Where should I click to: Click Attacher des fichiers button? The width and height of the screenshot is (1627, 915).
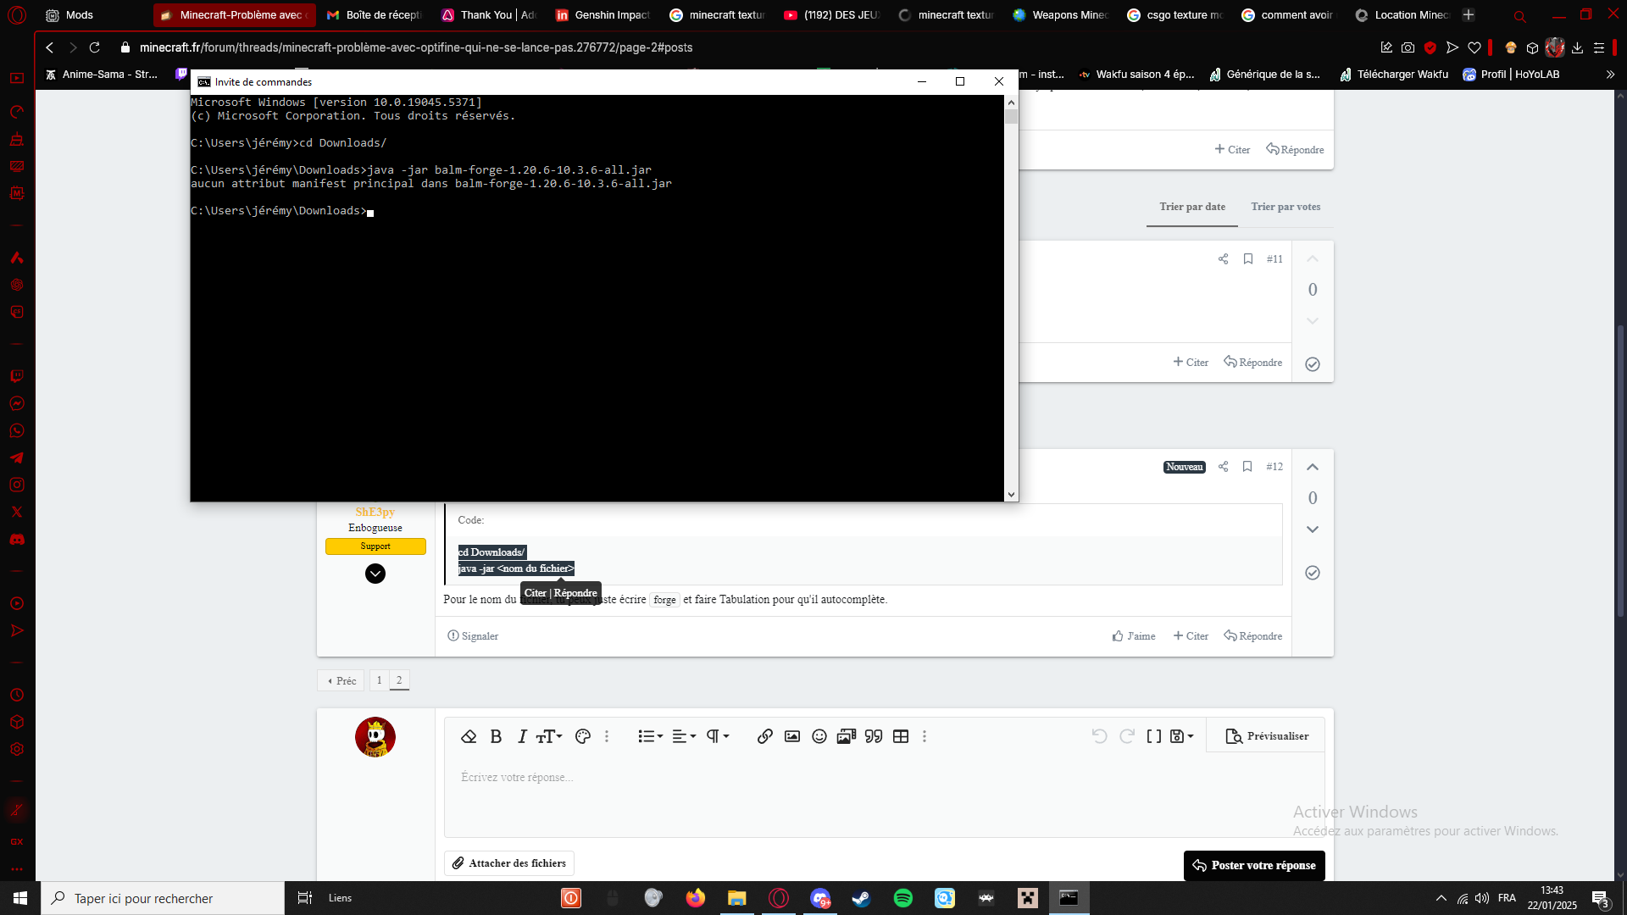tap(509, 863)
